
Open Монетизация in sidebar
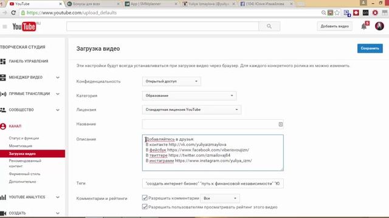click(20, 146)
